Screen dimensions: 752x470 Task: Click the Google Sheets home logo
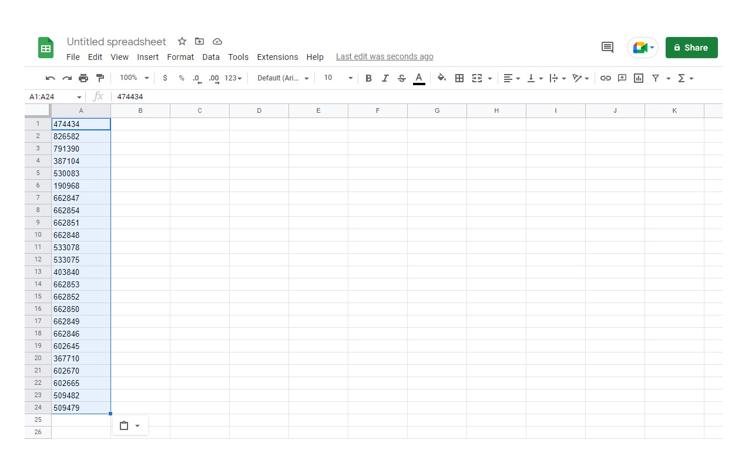click(x=46, y=48)
